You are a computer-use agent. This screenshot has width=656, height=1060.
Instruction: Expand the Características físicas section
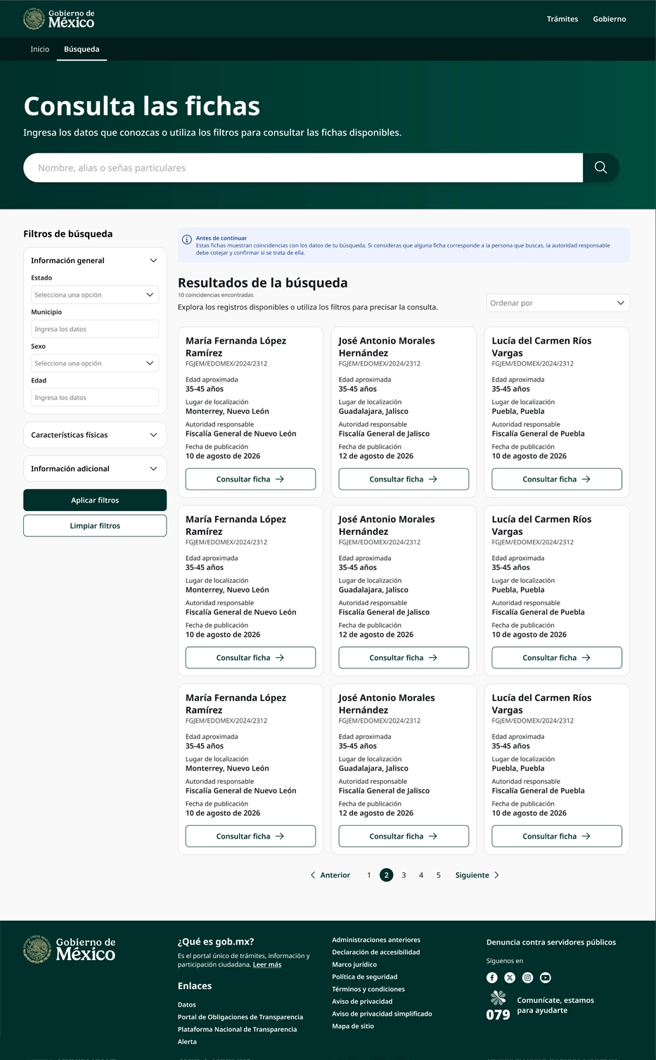(x=95, y=435)
